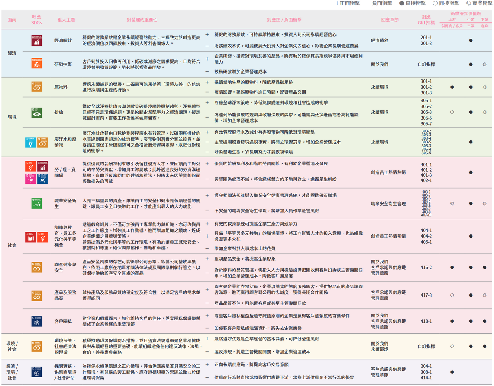
Task: Click the SDG 5 gender icon in 勞/雇、資關係 row
Action: [x=31, y=167]
